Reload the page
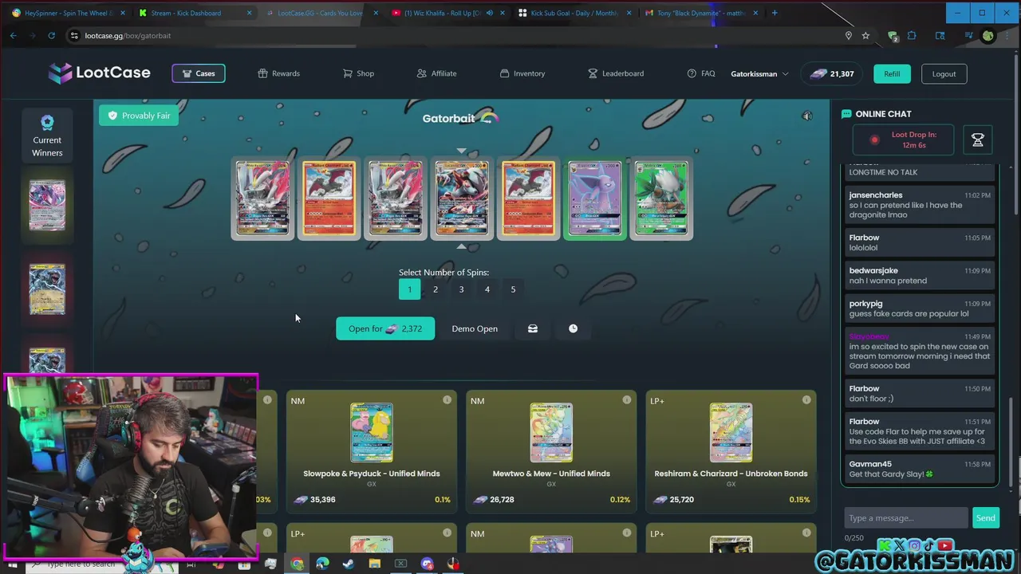This screenshot has width=1021, height=574. pos(51,35)
